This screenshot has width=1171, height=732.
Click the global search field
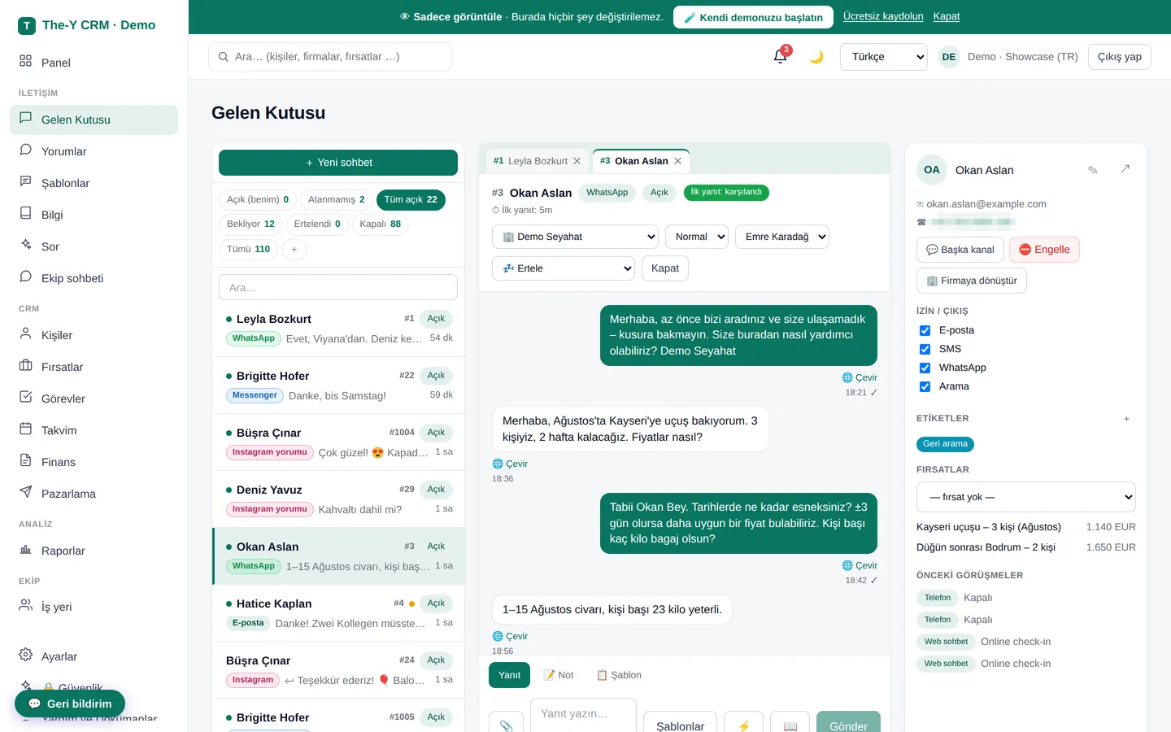pos(330,57)
